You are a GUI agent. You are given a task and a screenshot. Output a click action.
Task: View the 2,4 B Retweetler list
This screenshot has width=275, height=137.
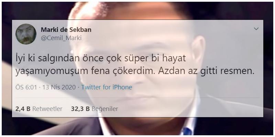tap(39, 109)
